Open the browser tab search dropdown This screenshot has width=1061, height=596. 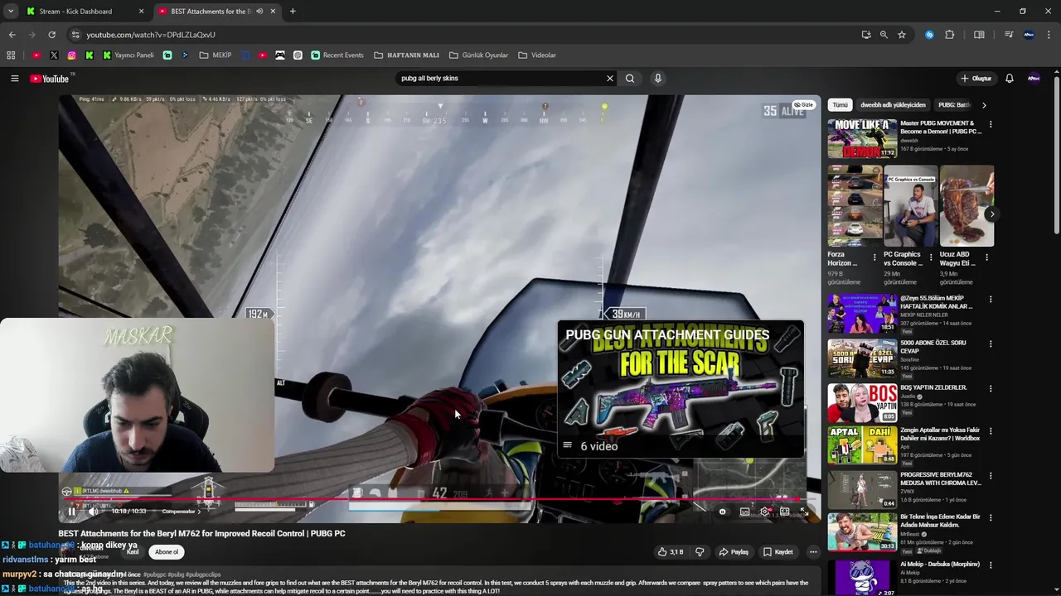pyautogui.click(x=11, y=12)
